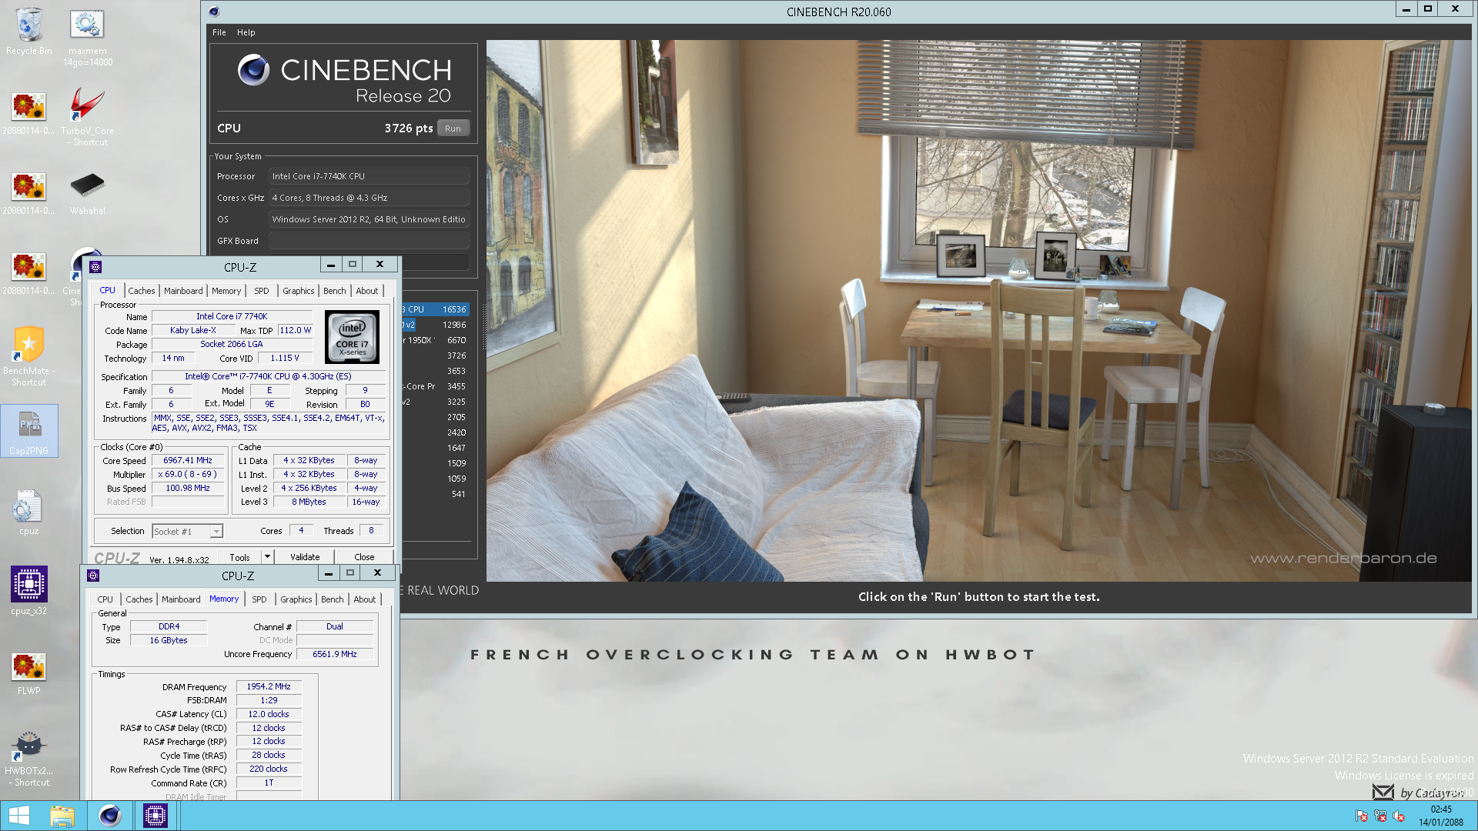Viewport: 1478px width, 831px height.
Task: Run the Cinebench CPU test
Action: pyautogui.click(x=453, y=128)
